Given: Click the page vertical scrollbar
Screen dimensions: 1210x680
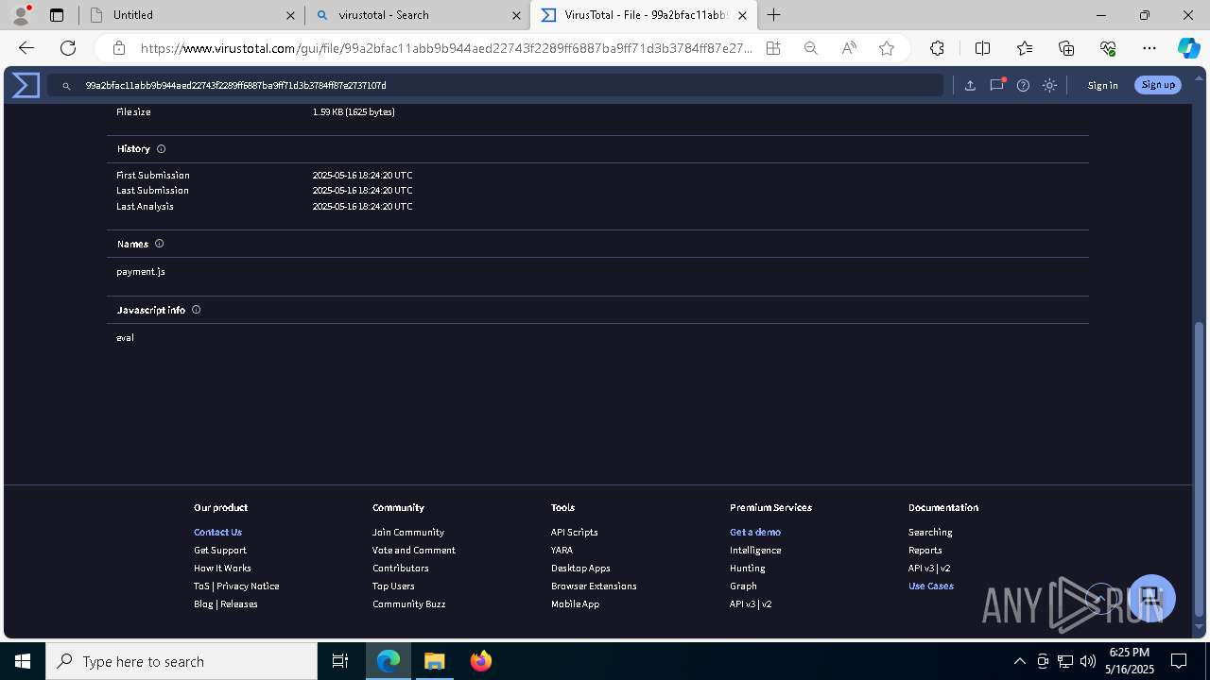Looking at the screenshot, I should [x=1200, y=468].
